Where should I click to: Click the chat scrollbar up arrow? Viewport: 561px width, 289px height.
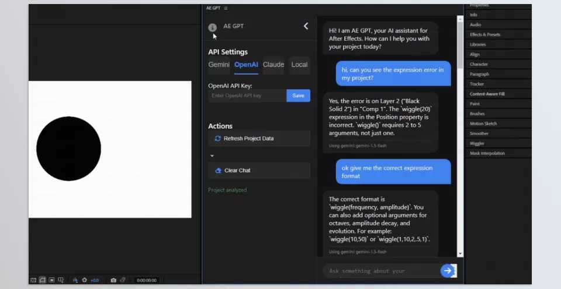pos(460,19)
